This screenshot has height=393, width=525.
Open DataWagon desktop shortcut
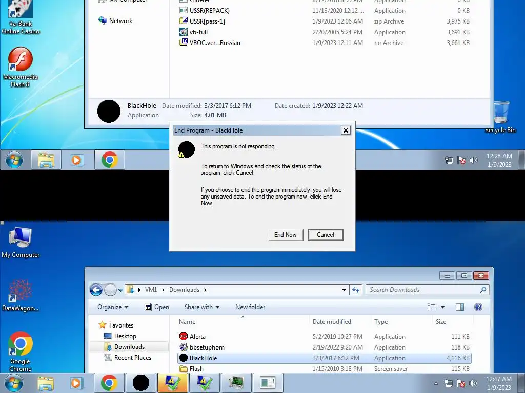pos(21,296)
